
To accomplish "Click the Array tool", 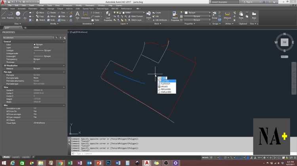I will (x=61, y=20).
